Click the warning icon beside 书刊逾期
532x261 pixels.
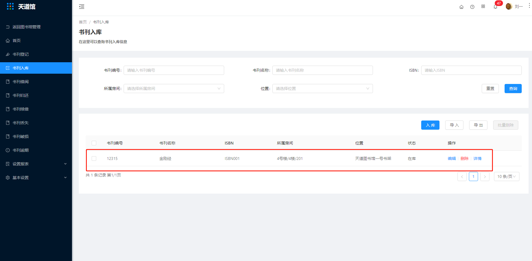(x=8, y=150)
